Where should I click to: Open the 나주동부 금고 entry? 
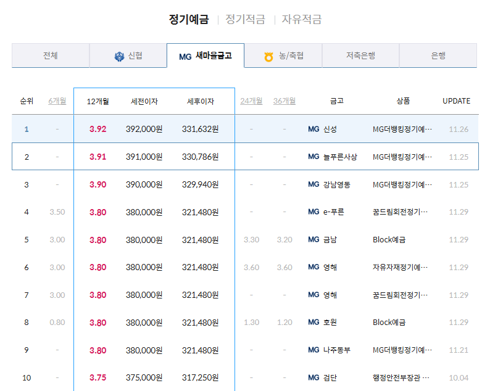336,350
